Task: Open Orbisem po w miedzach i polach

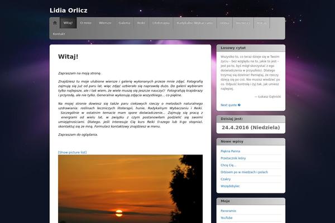Action: point(244,172)
